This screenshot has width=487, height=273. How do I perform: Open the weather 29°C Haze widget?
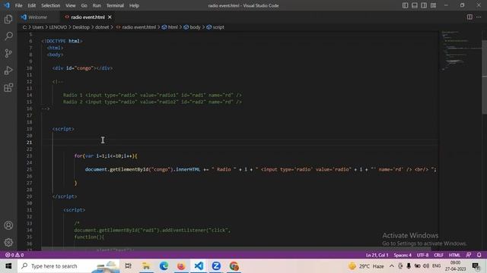[366, 266]
